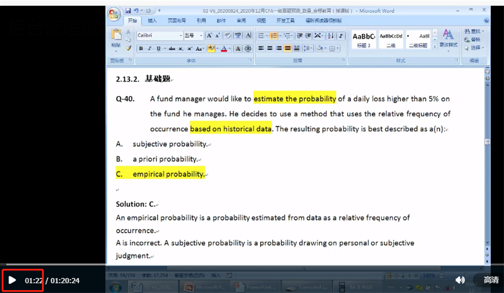Expand the customize quick access toolbar arrow

[159, 10]
